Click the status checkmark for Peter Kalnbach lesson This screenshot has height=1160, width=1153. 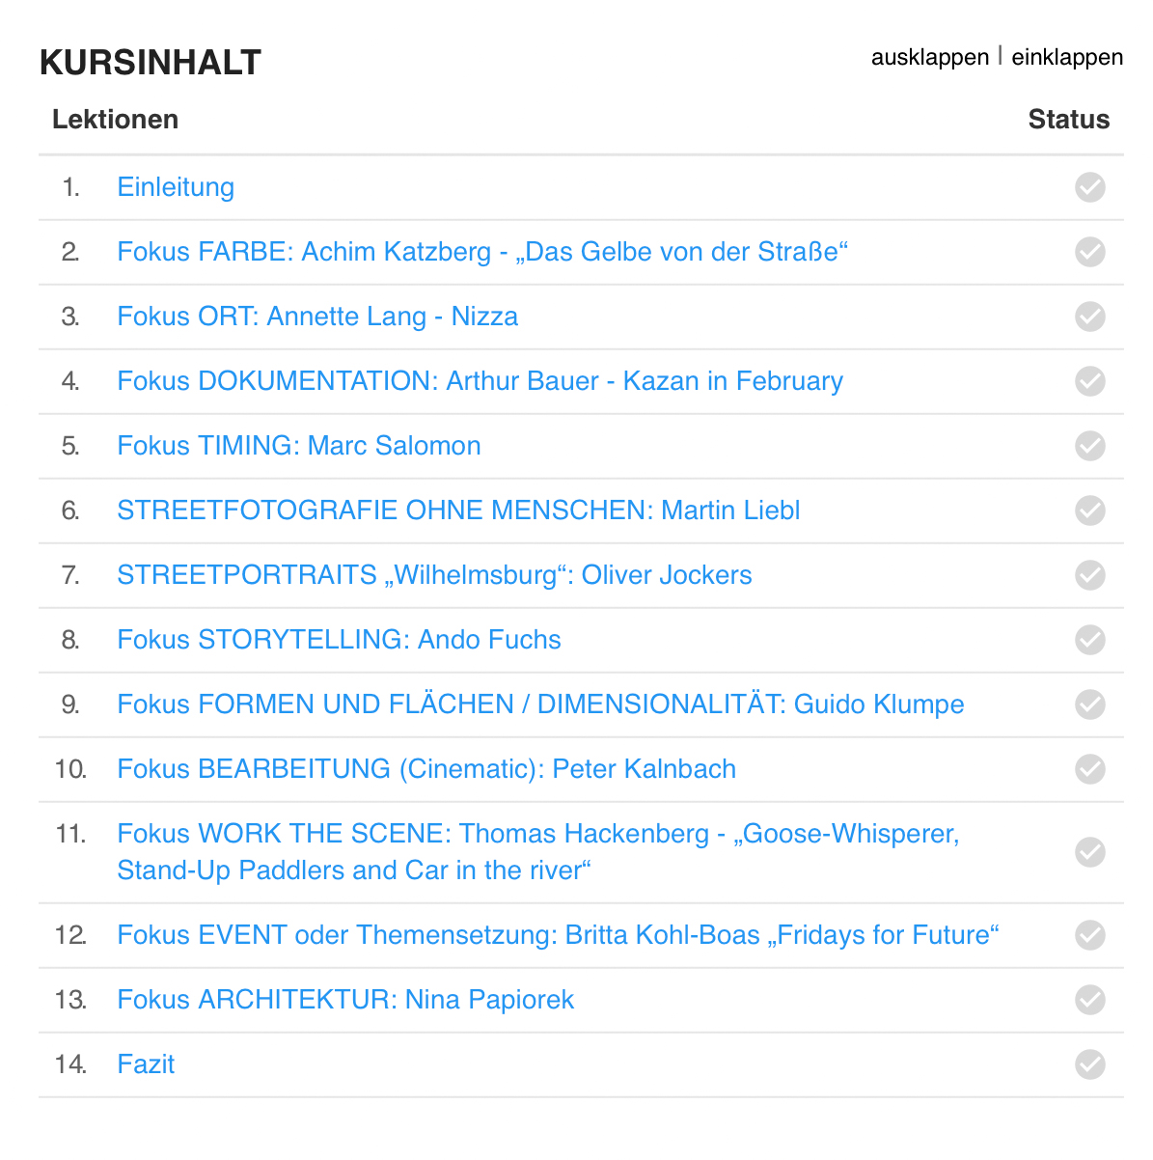pyautogui.click(x=1089, y=769)
